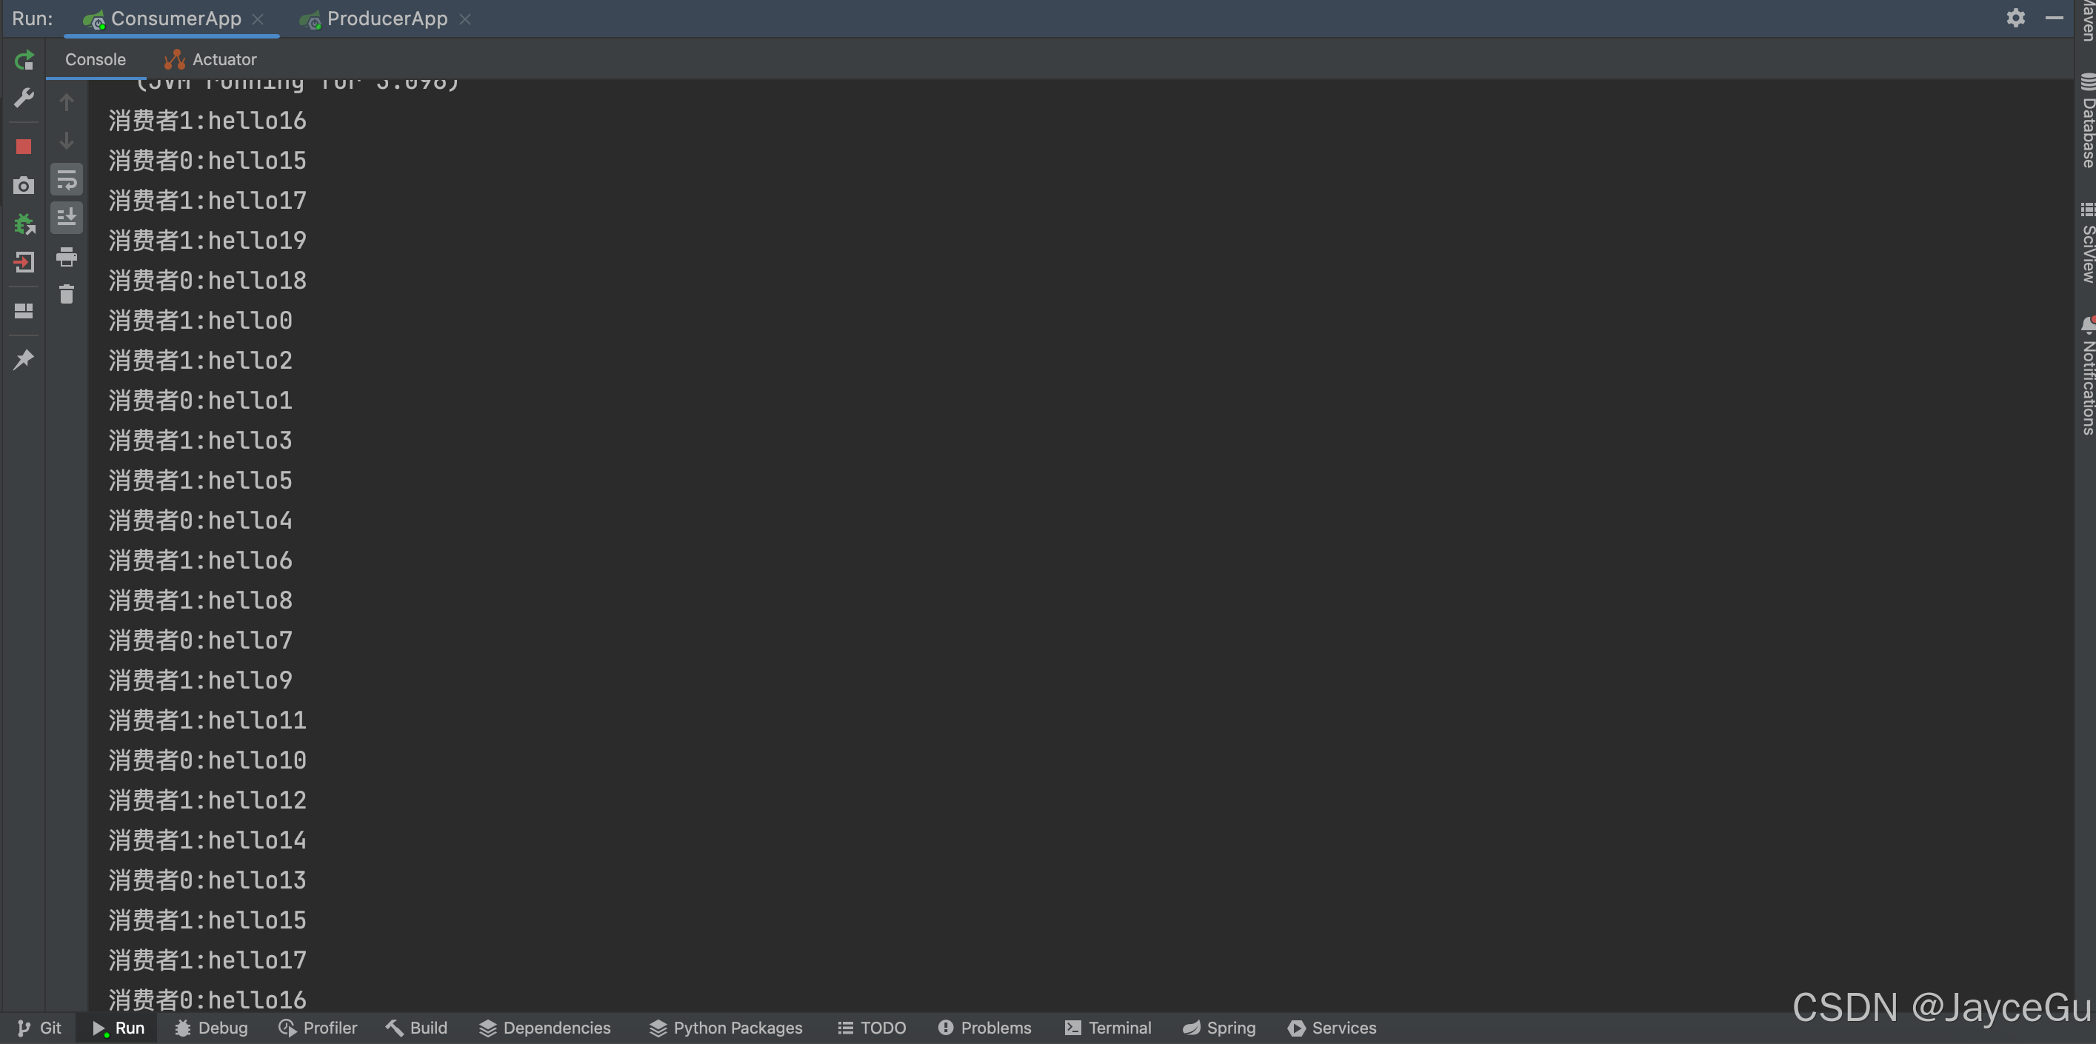Take a thread dump with camera icon
Image resolution: width=2096 pixels, height=1044 pixels.
[24, 186]
